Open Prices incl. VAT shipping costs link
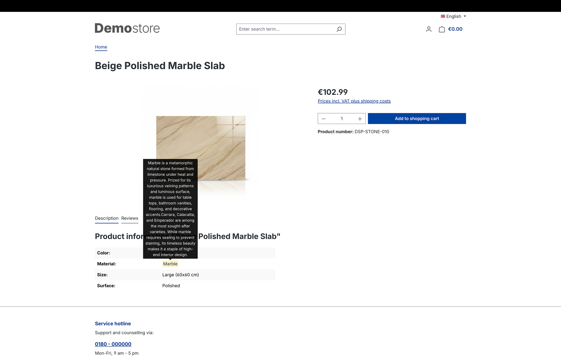Image resolution: width=561 pixels, height=363 pixels. click(354, 101)
